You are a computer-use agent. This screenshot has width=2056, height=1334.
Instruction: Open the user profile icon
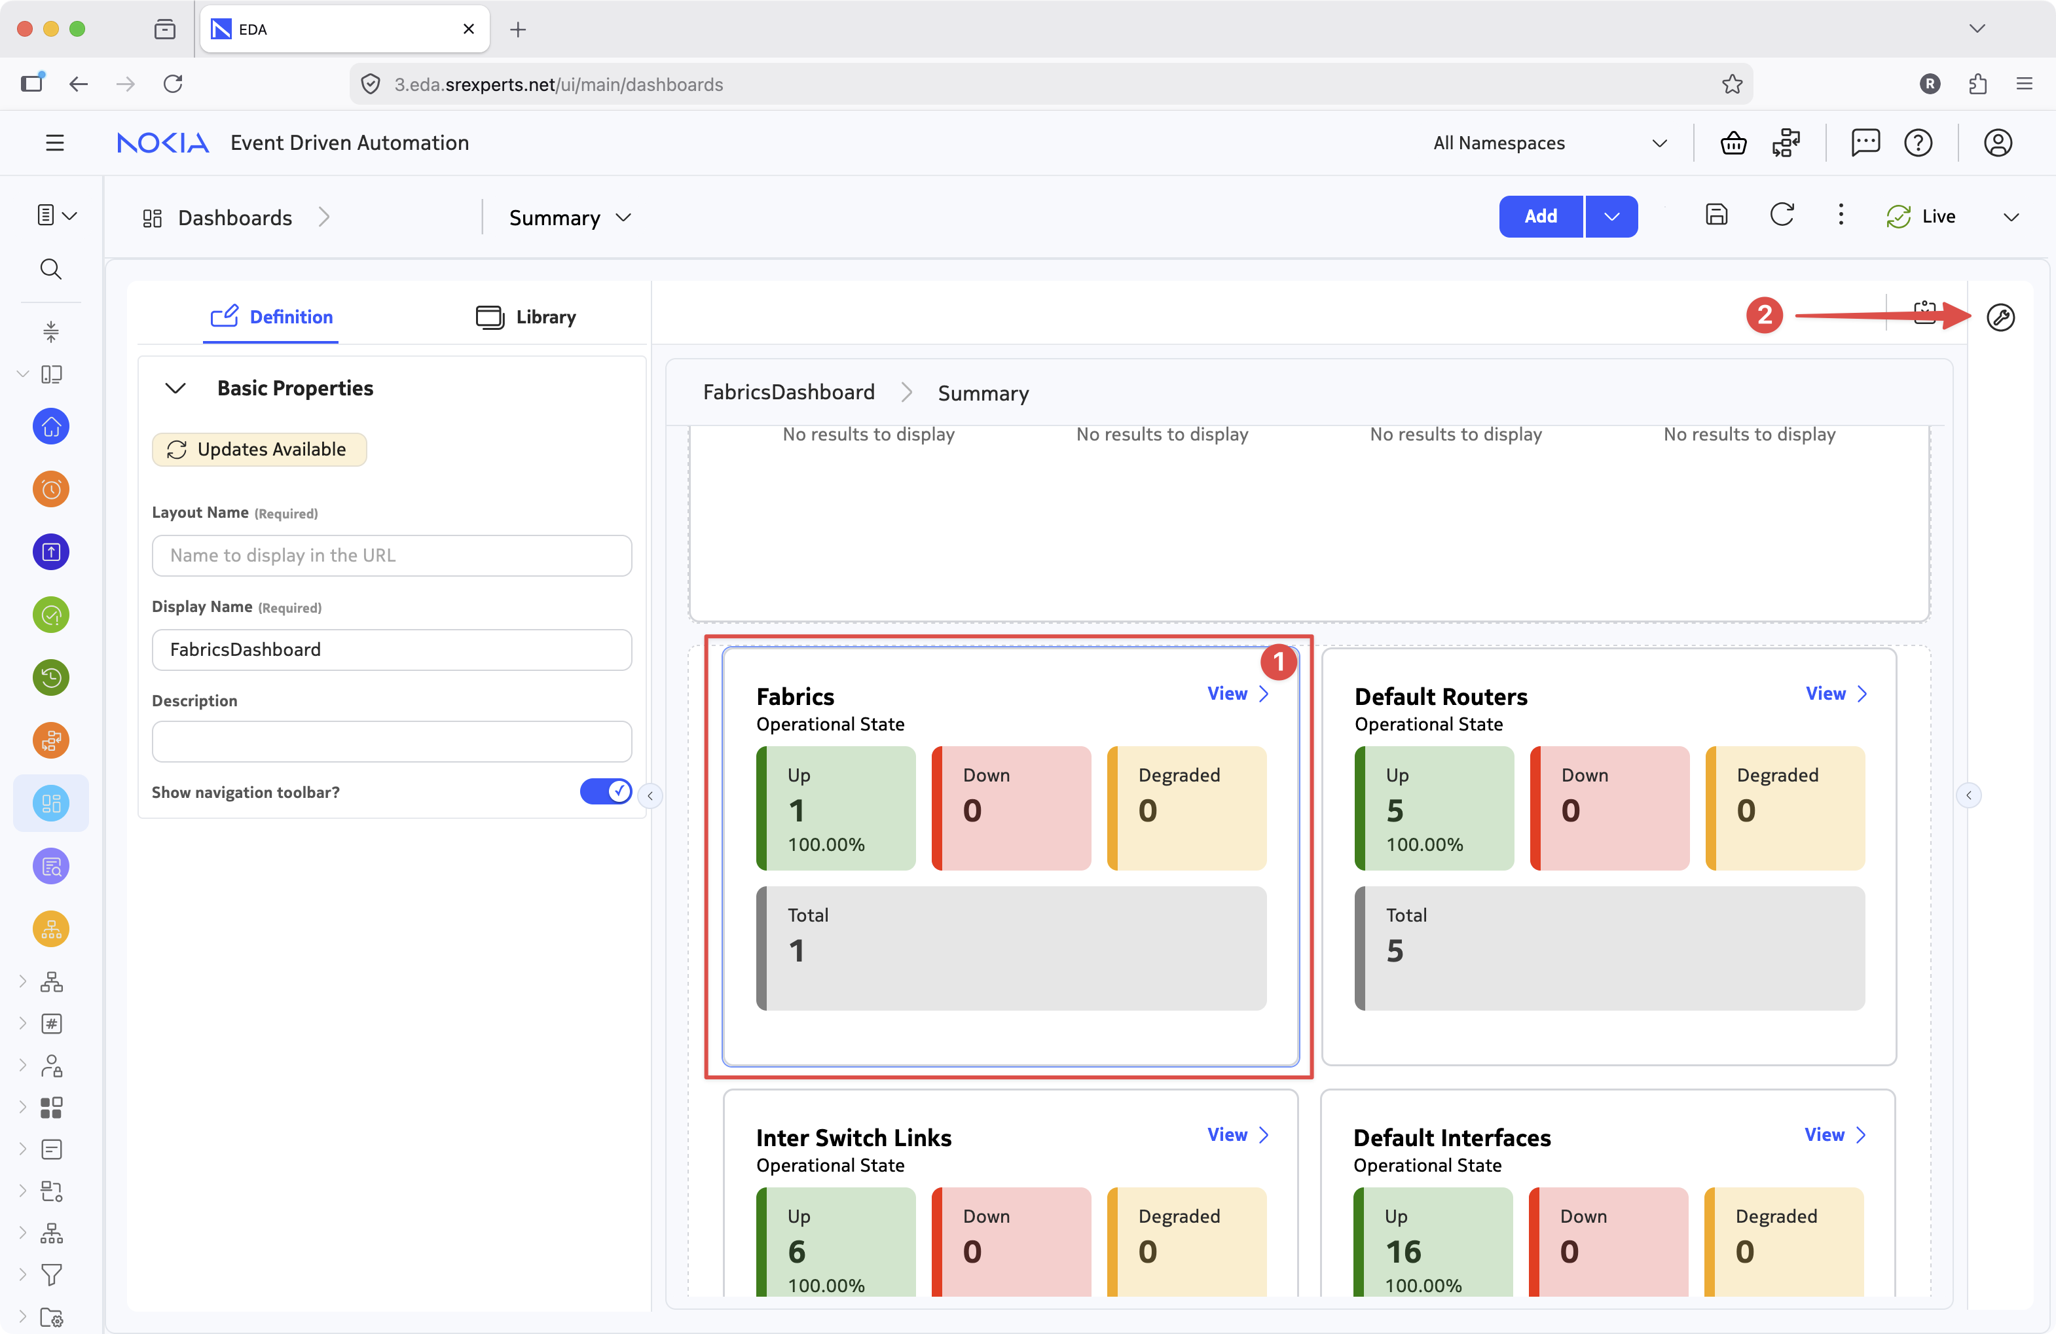pyautogui.click(x=1998, y=143)
